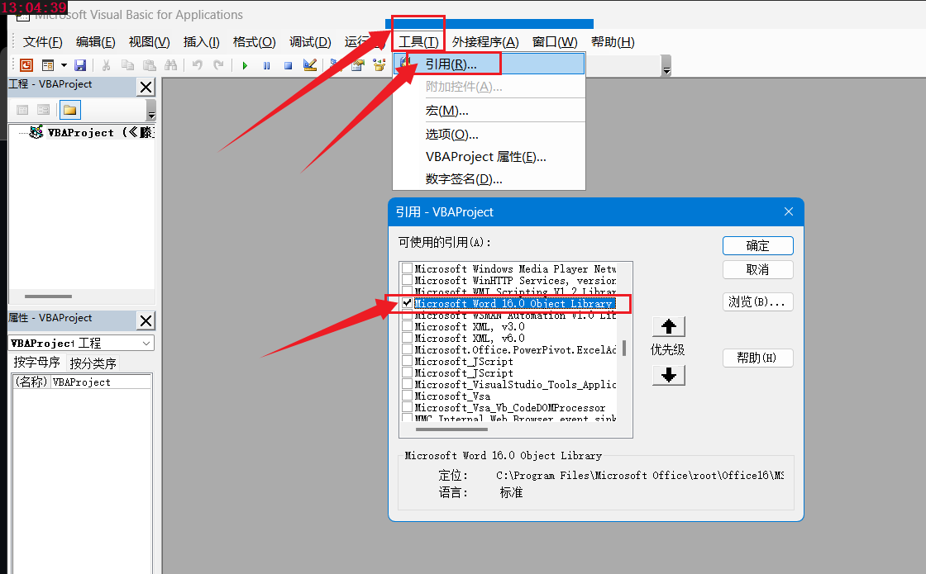Click the Save floppy disk icon

[80, 65]
